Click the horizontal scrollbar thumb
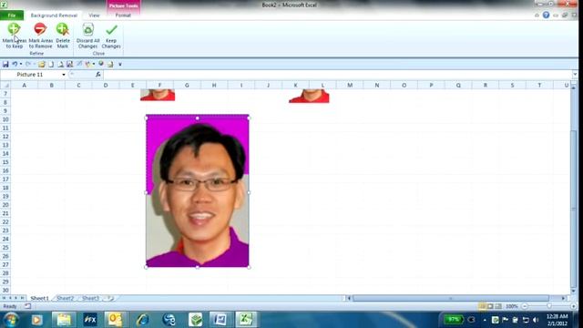Viewport: 583px width, 328px height. click(451, 298)
